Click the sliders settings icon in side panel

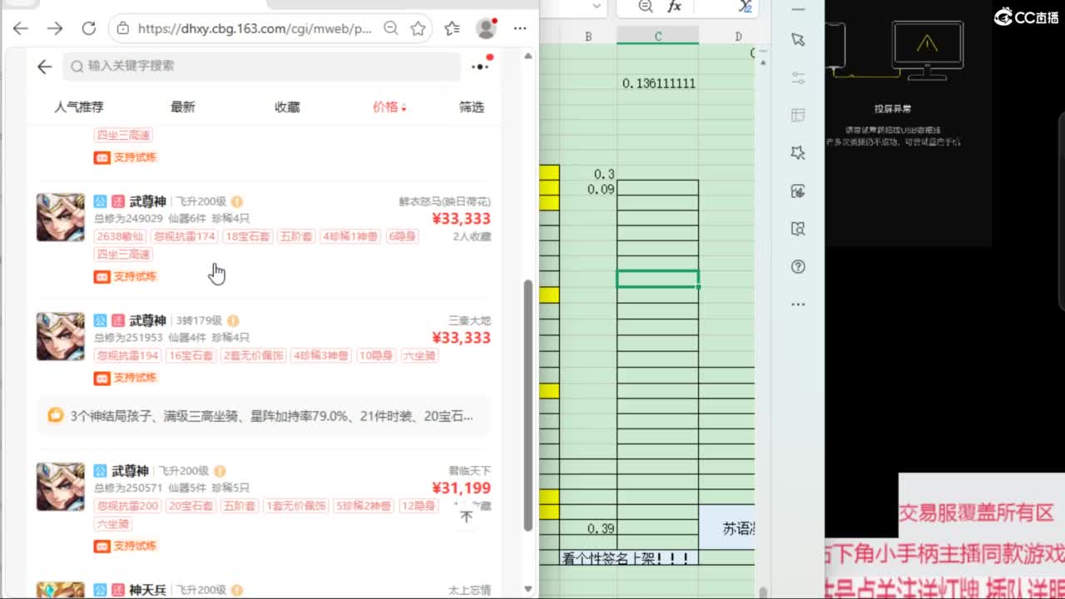(x=798, y=77)
